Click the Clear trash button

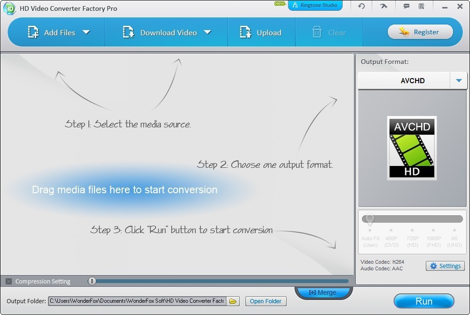tap(329, 32)
